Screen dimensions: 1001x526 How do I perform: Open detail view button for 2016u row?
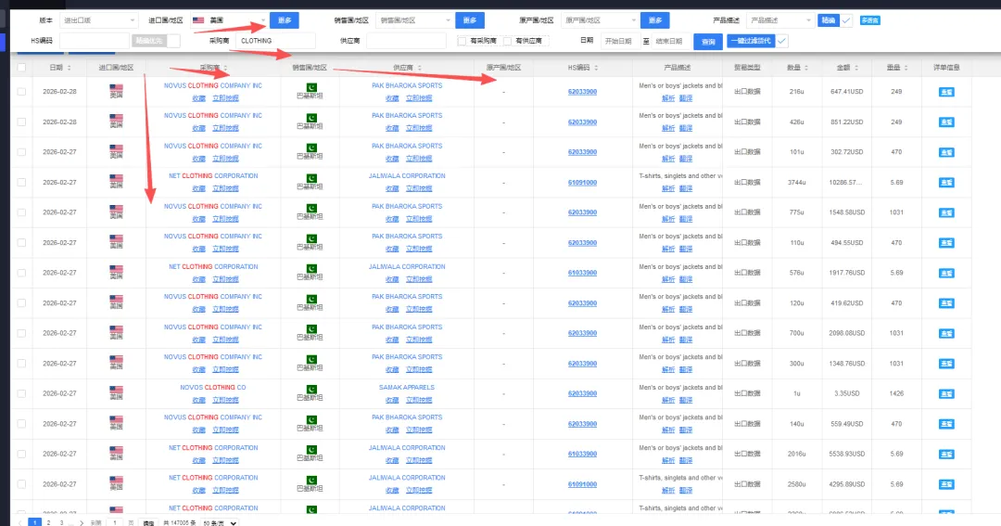coord(946,454)
